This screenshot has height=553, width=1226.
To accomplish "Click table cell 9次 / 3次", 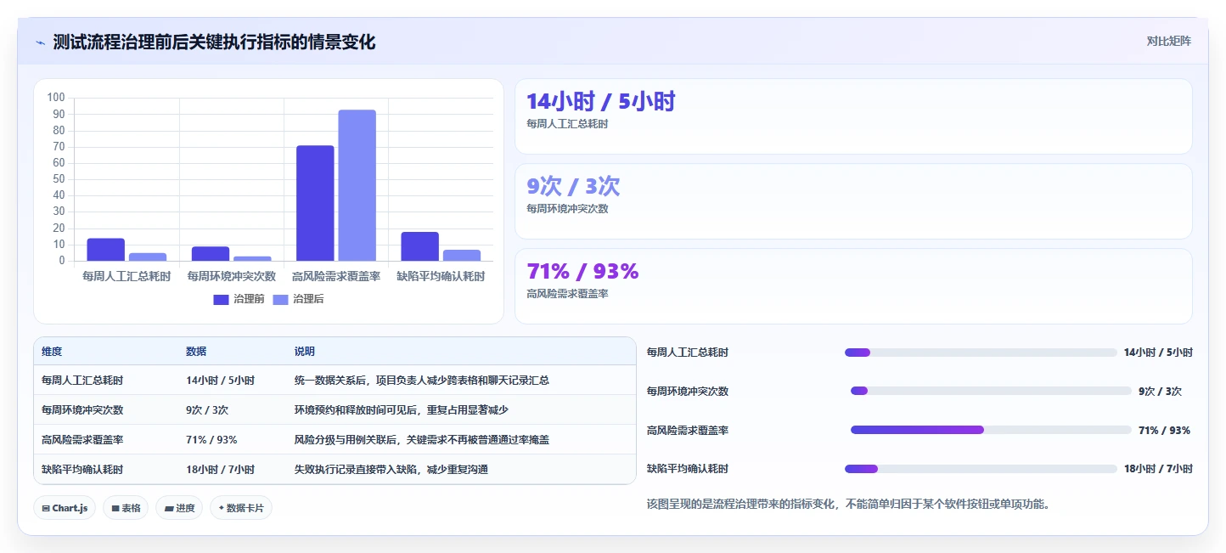I will click(x=207, y=409).
